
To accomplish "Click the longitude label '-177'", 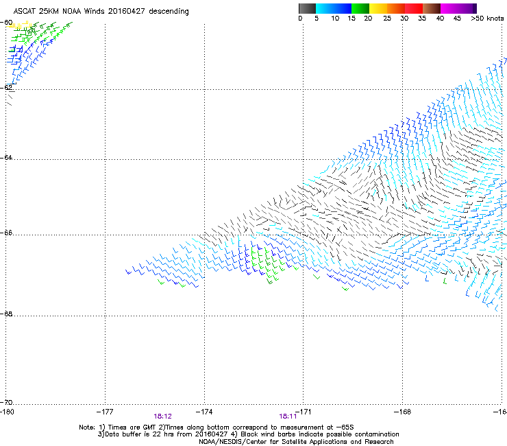I will coord(105,412).
